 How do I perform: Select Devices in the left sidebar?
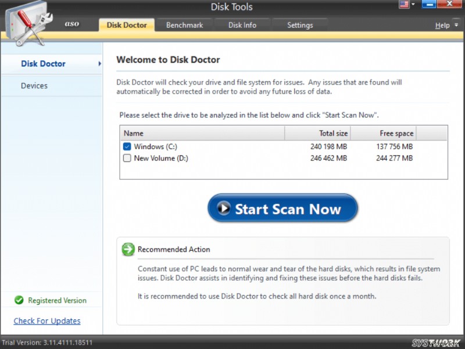[x=34, y=85]
